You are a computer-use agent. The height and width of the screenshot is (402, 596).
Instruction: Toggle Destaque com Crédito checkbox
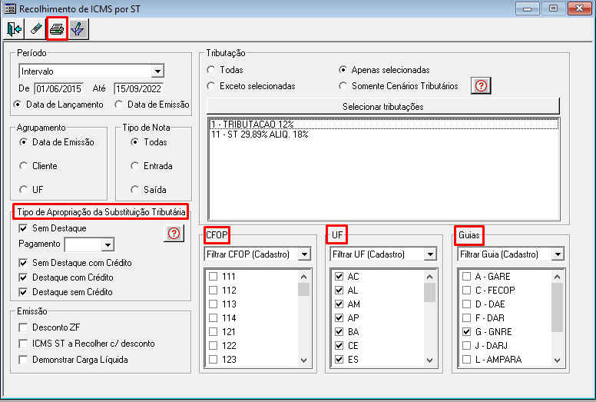click(23, 277)
